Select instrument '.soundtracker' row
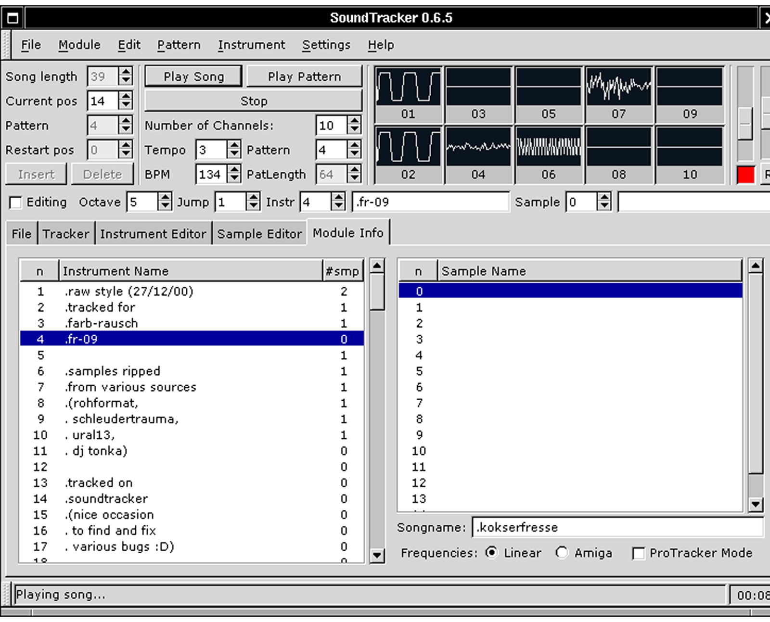Screen dimensions: 770x622 point(192,499)
